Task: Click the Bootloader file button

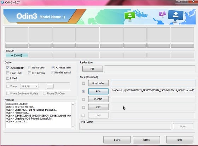Action: [98, 83]
